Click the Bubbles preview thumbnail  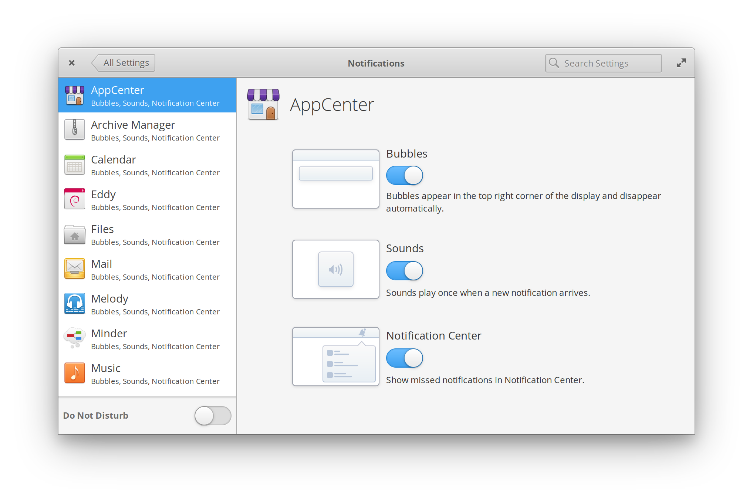pyautogui.click(x=335, y=179)
